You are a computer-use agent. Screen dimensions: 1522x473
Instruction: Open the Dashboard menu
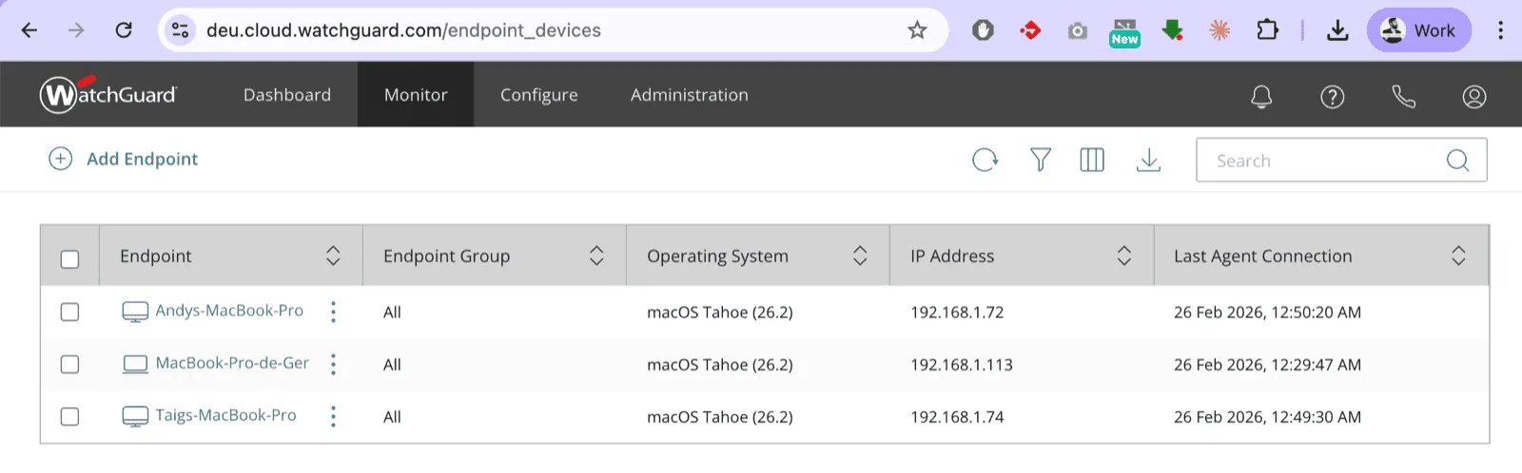pos(287,95)
